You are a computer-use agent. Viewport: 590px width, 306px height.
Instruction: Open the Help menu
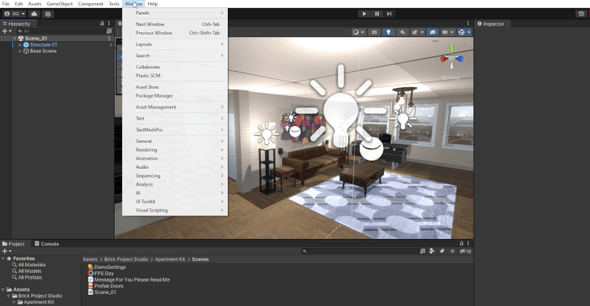(153, 4)
